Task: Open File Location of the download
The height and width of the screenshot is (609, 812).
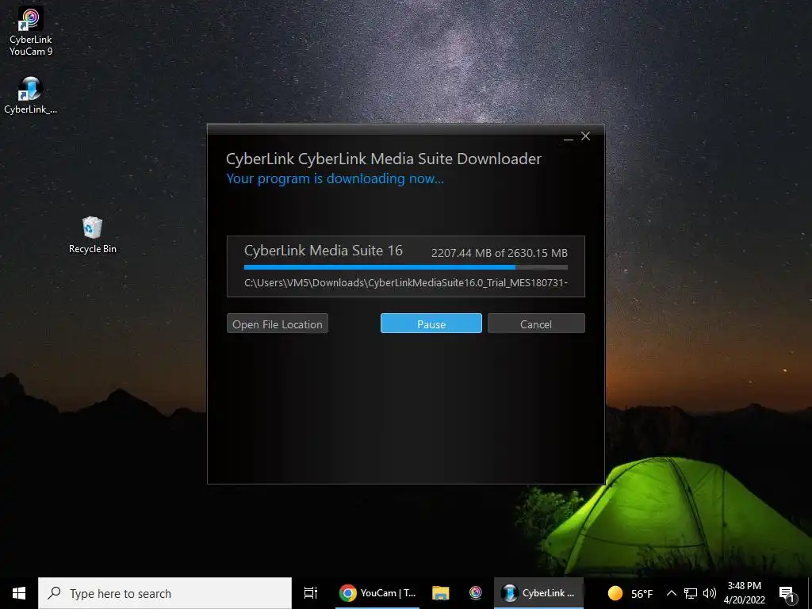Action: pyautogui.click(x=277, y=324)
